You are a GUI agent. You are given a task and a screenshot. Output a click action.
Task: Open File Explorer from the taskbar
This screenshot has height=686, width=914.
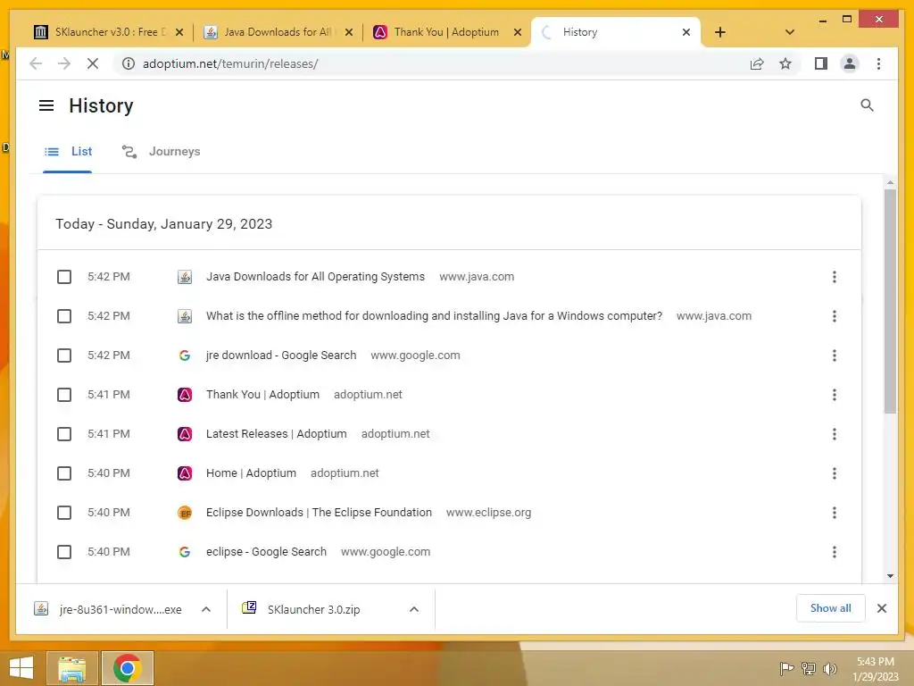coord(71,668)
